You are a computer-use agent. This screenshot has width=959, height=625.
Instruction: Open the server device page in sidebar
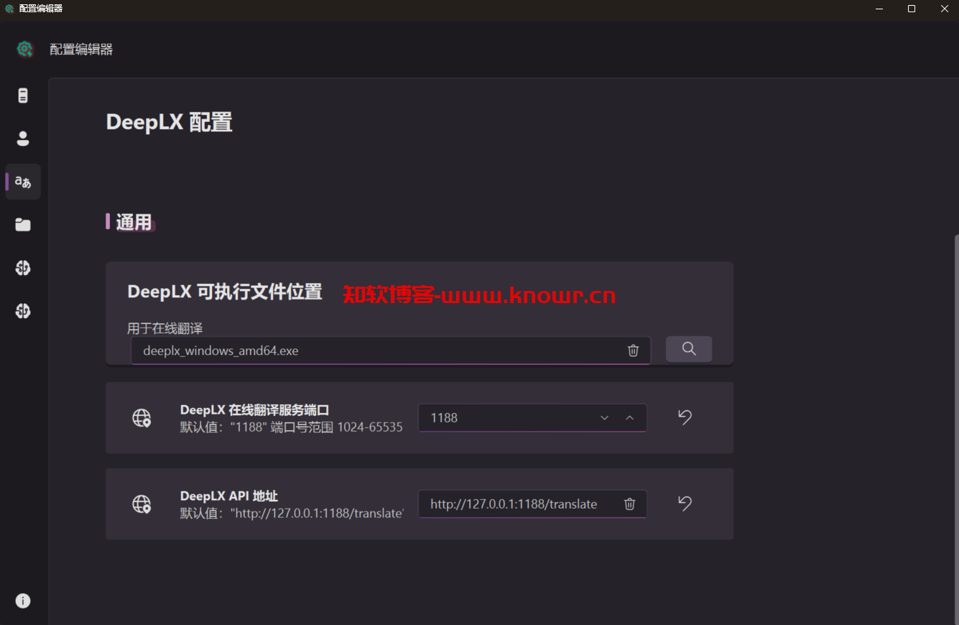click(x=23, y=96)
